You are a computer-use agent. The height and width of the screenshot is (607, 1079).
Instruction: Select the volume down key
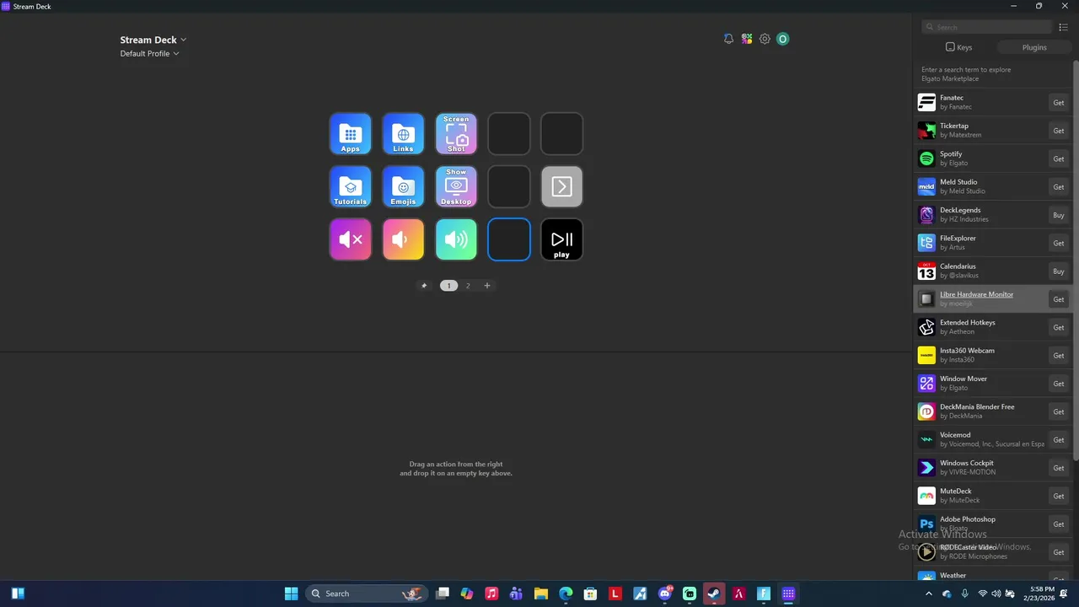[403, 239]
